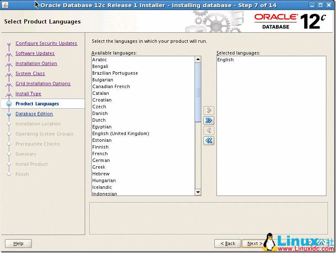Move highlighted language right with single arrow
Viewport: 336px width, 253px height.
(x=208, y=110)
